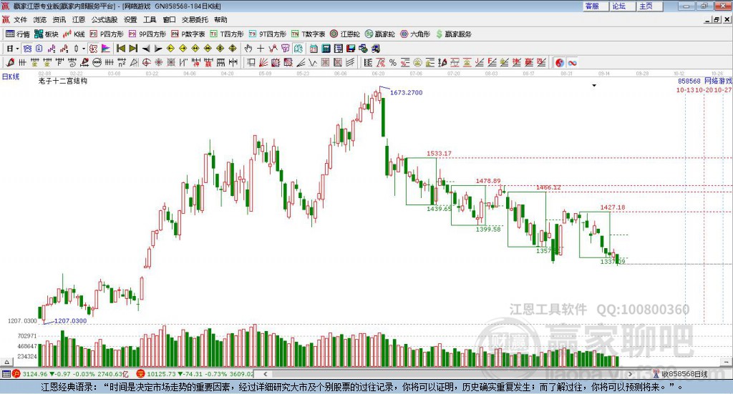This screenshot has height=394, width=733.
Task: Click the 1533.17 resistance level label
Action: (x=439, y=153)
